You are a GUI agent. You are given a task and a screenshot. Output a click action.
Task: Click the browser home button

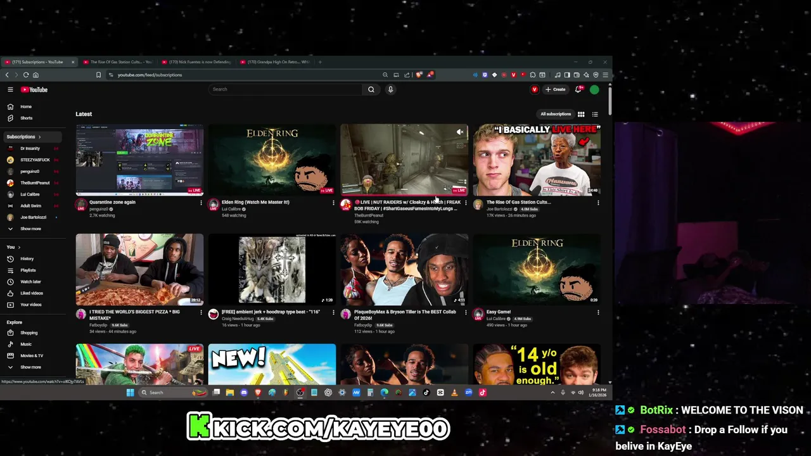[x=35, y=75]
